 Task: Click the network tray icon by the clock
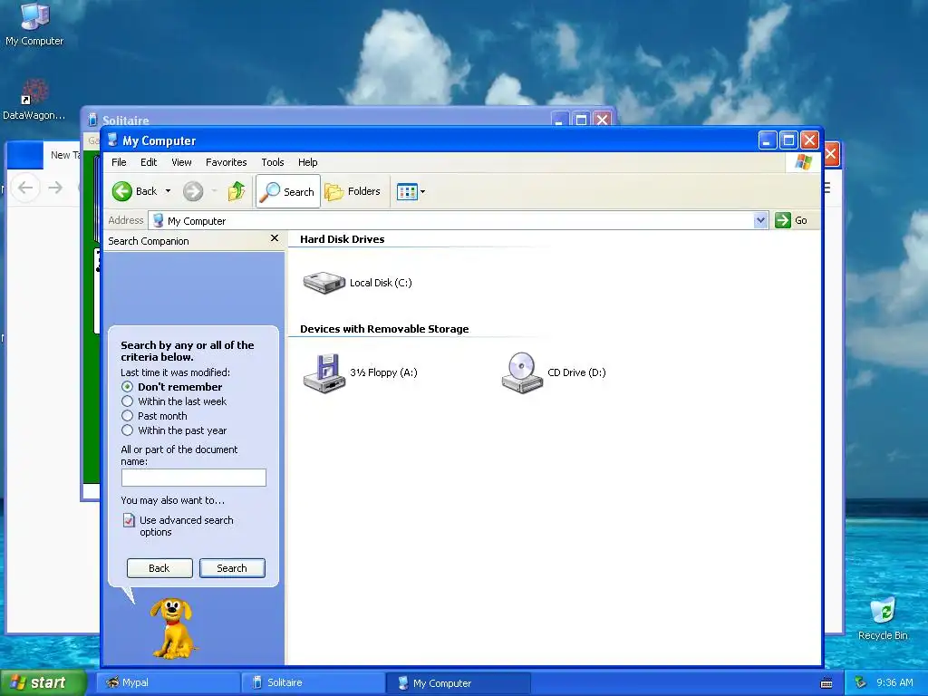[x=860, y=682]
